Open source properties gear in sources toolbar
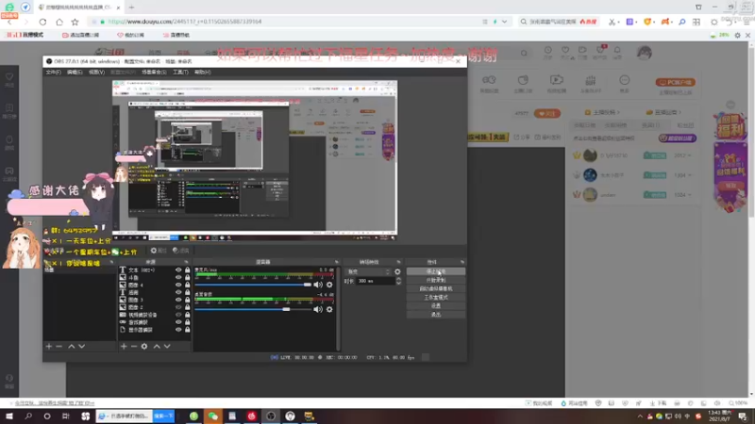The height and width of the screenshot is (424, 755). 144,346
